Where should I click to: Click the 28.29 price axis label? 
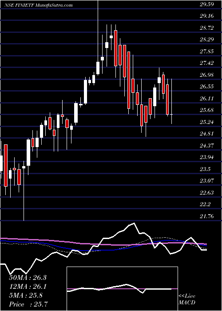(x=206, y=40)
